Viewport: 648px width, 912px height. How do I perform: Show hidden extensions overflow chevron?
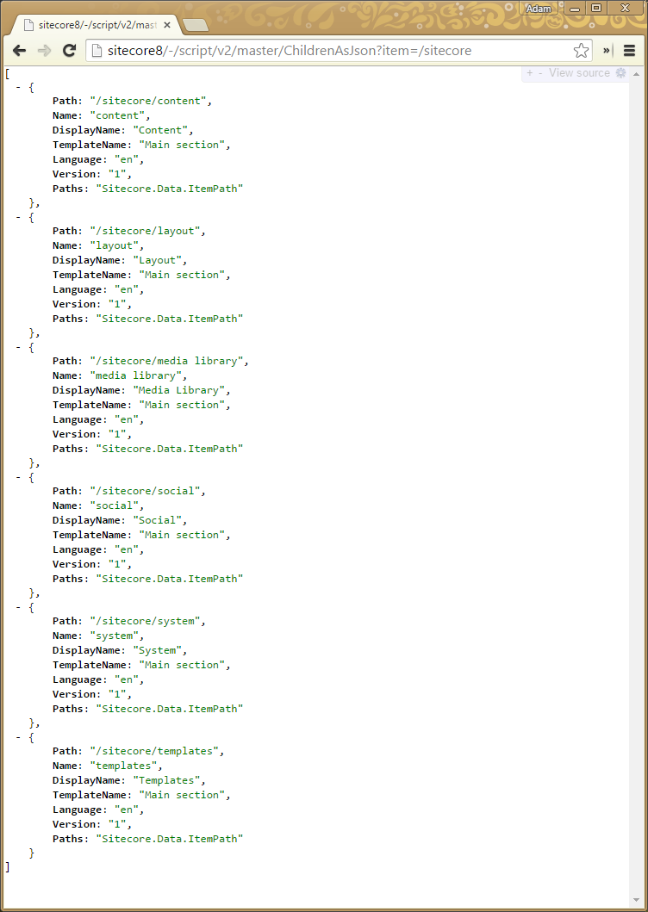pos(607,51)
